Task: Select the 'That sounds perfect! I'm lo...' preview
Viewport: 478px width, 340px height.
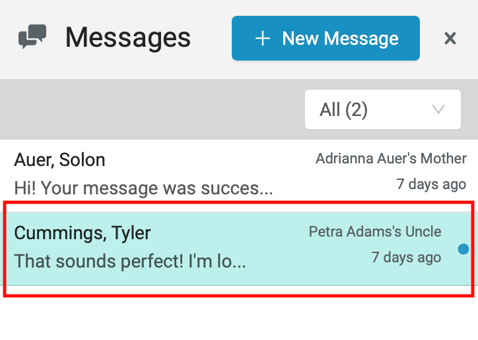Action: pos(130,261)
